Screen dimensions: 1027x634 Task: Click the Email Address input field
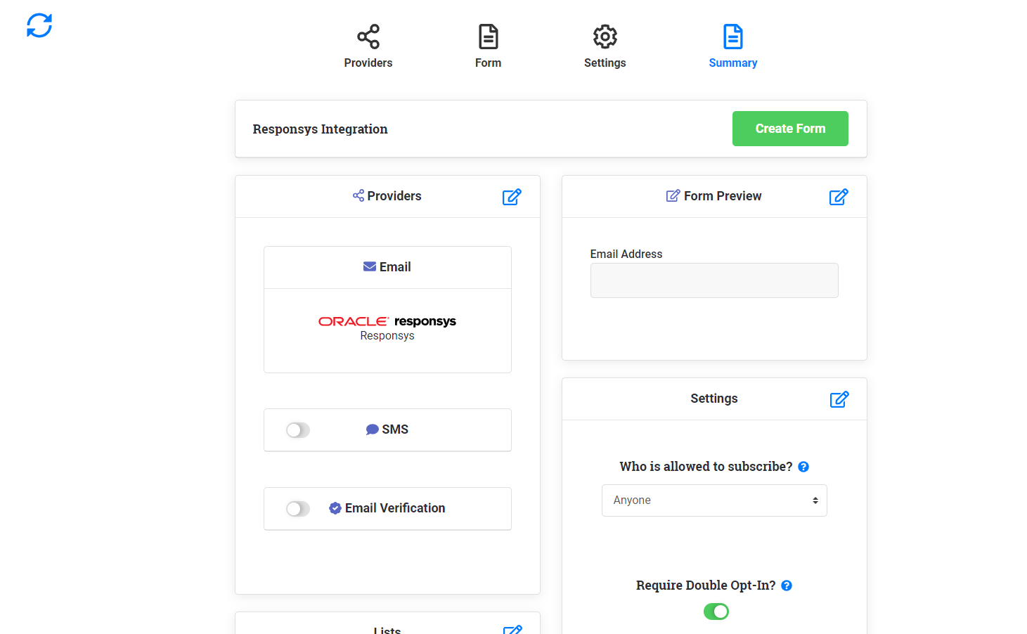click(713, 280)
